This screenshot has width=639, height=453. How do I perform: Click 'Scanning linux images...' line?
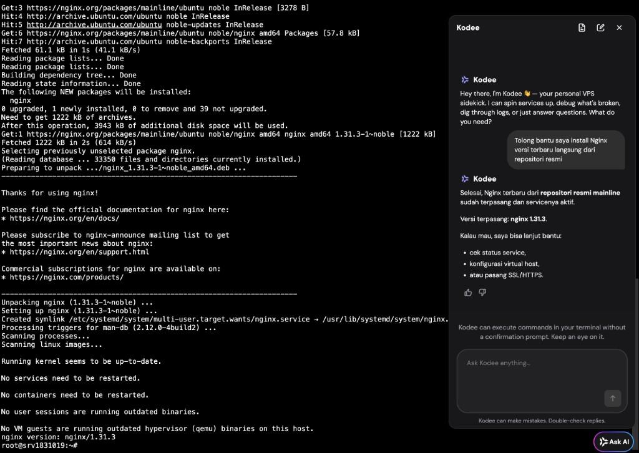(52, 344)
